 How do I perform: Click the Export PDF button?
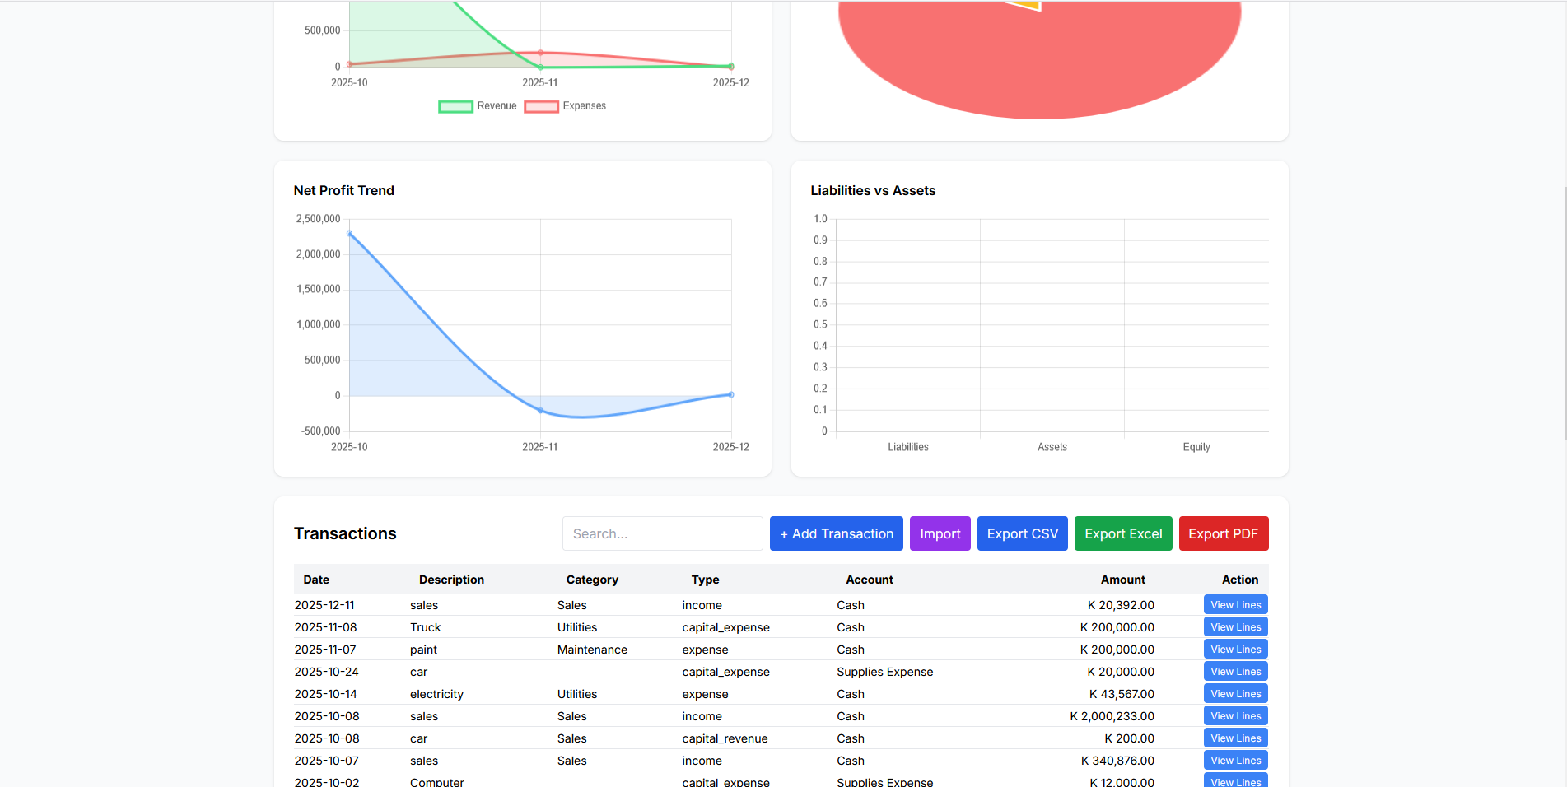pyautogui.click(x=1223, y=533)
